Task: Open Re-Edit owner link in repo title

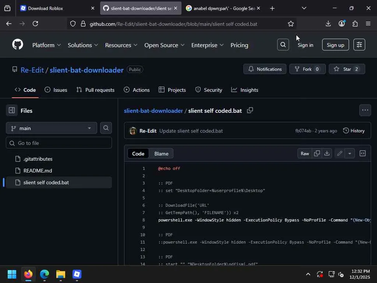Action: 32,70
